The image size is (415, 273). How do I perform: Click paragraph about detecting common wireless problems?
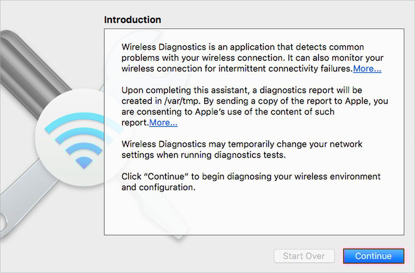[252, 58]
